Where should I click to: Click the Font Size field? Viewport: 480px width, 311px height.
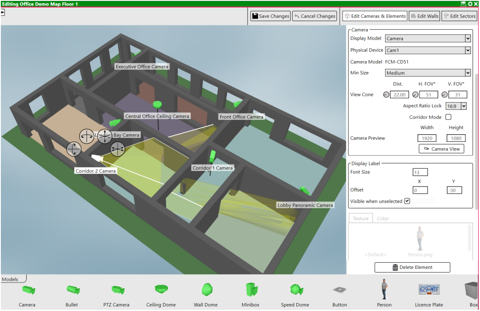(x=420, y=172)
